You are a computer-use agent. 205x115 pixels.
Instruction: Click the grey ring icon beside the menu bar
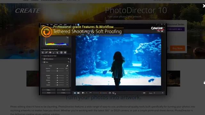[x=76, y=25]
